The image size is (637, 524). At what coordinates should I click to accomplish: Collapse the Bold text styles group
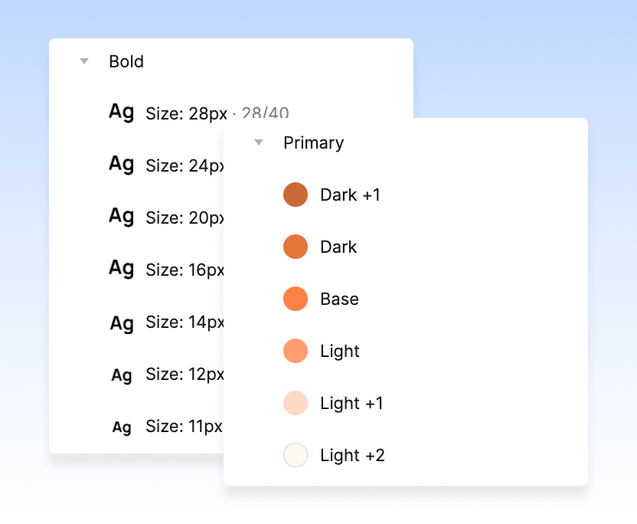(84, 61)
